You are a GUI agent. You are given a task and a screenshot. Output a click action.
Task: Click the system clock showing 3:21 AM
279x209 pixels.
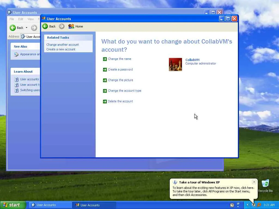point(269,205)
